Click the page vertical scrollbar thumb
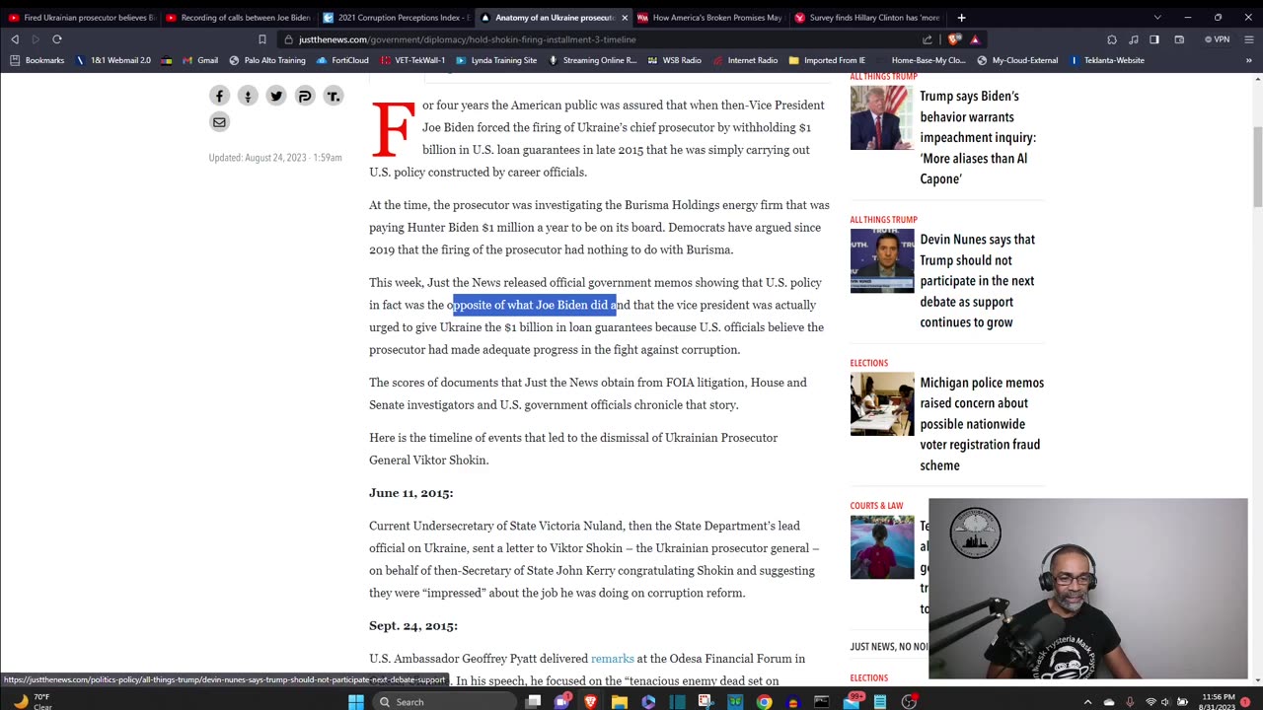The height and width of the screenshot is (710, 1263). [1256, 168]
